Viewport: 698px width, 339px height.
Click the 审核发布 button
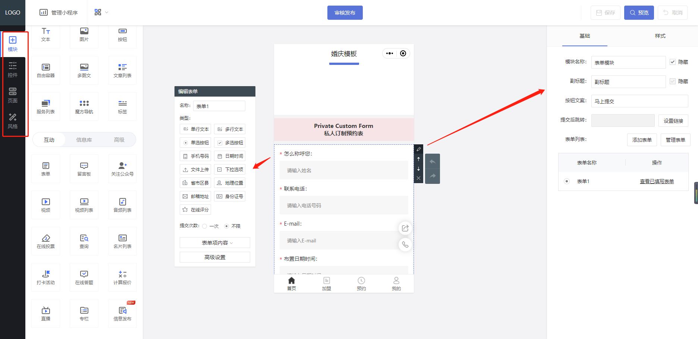point(345,13)
